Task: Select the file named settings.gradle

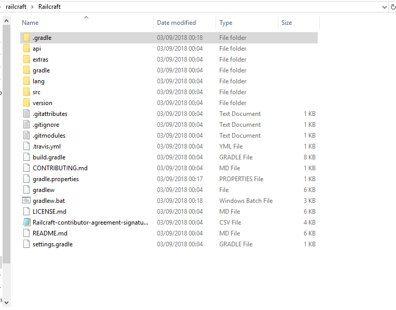Action: coord(52,244)
